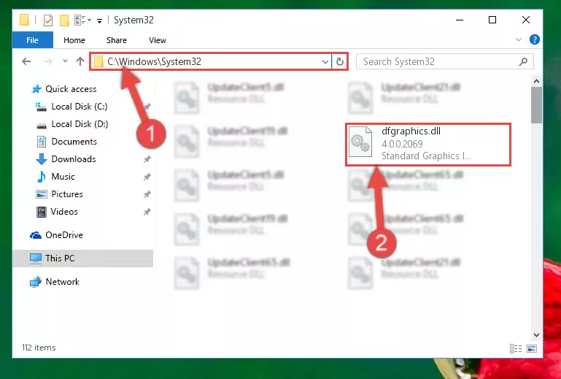This screenshot has width=561, height=379.
Task: Click the dfgraphics.dll gear file icon
Action: coord(360,142)
